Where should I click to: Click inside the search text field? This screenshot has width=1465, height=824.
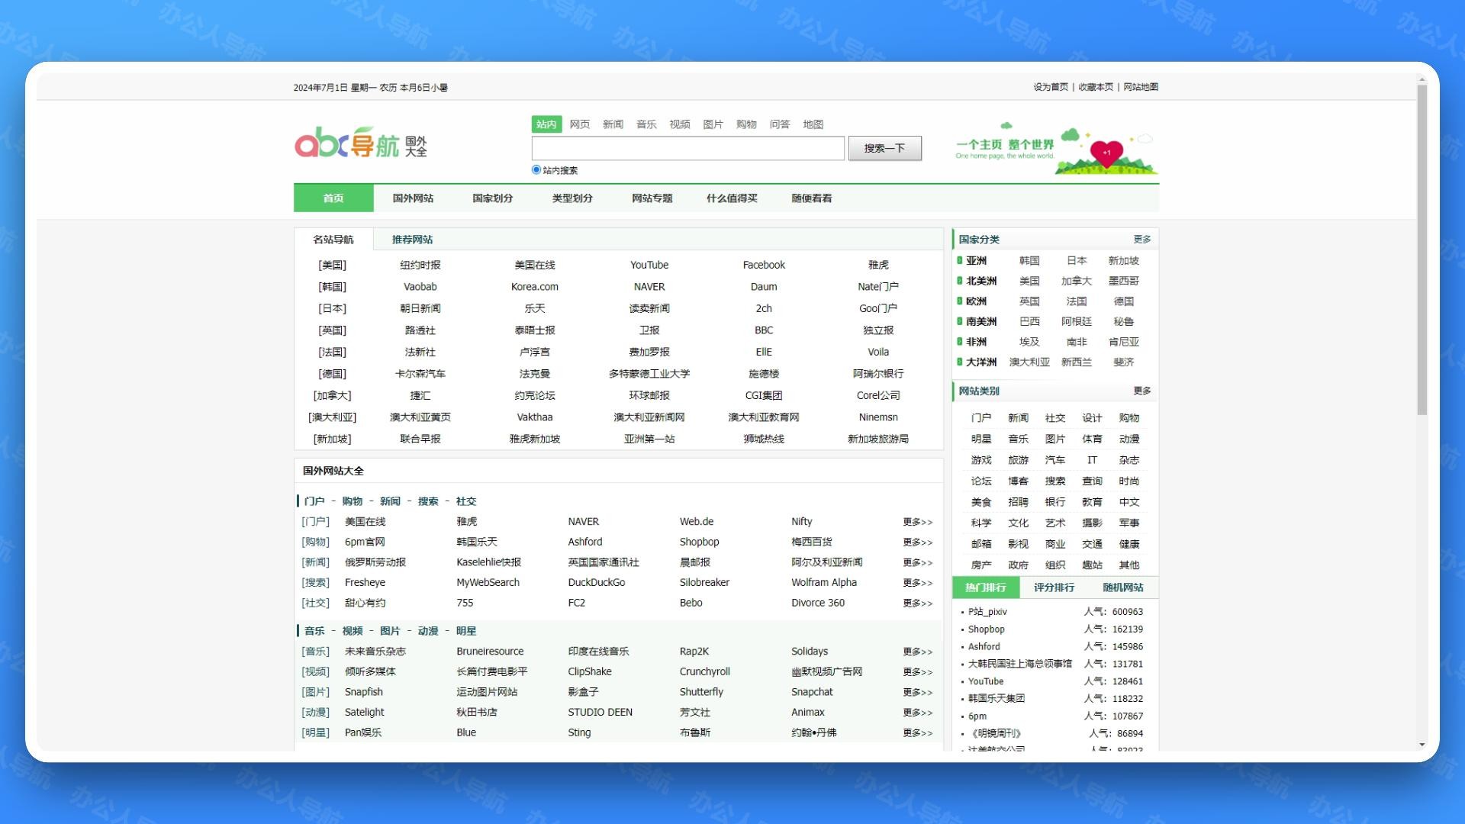tap(687, 148)
